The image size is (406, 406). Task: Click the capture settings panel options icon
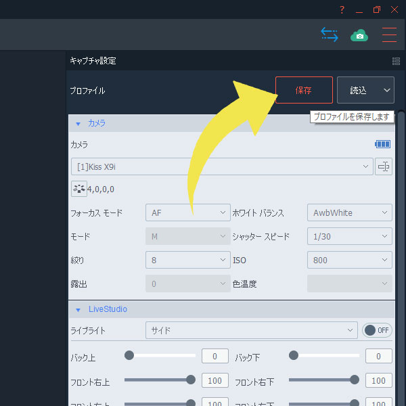(x=396, y=61)
